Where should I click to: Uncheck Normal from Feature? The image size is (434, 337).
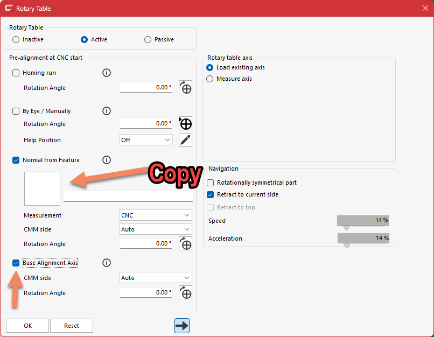coord(16,160)
